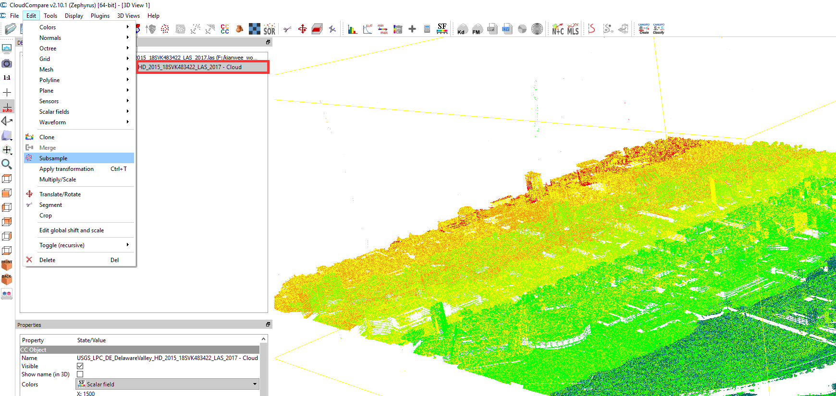Select Apply transformation menu entry
Viewport: 836px width, 396px height.
tap(66, 169)
